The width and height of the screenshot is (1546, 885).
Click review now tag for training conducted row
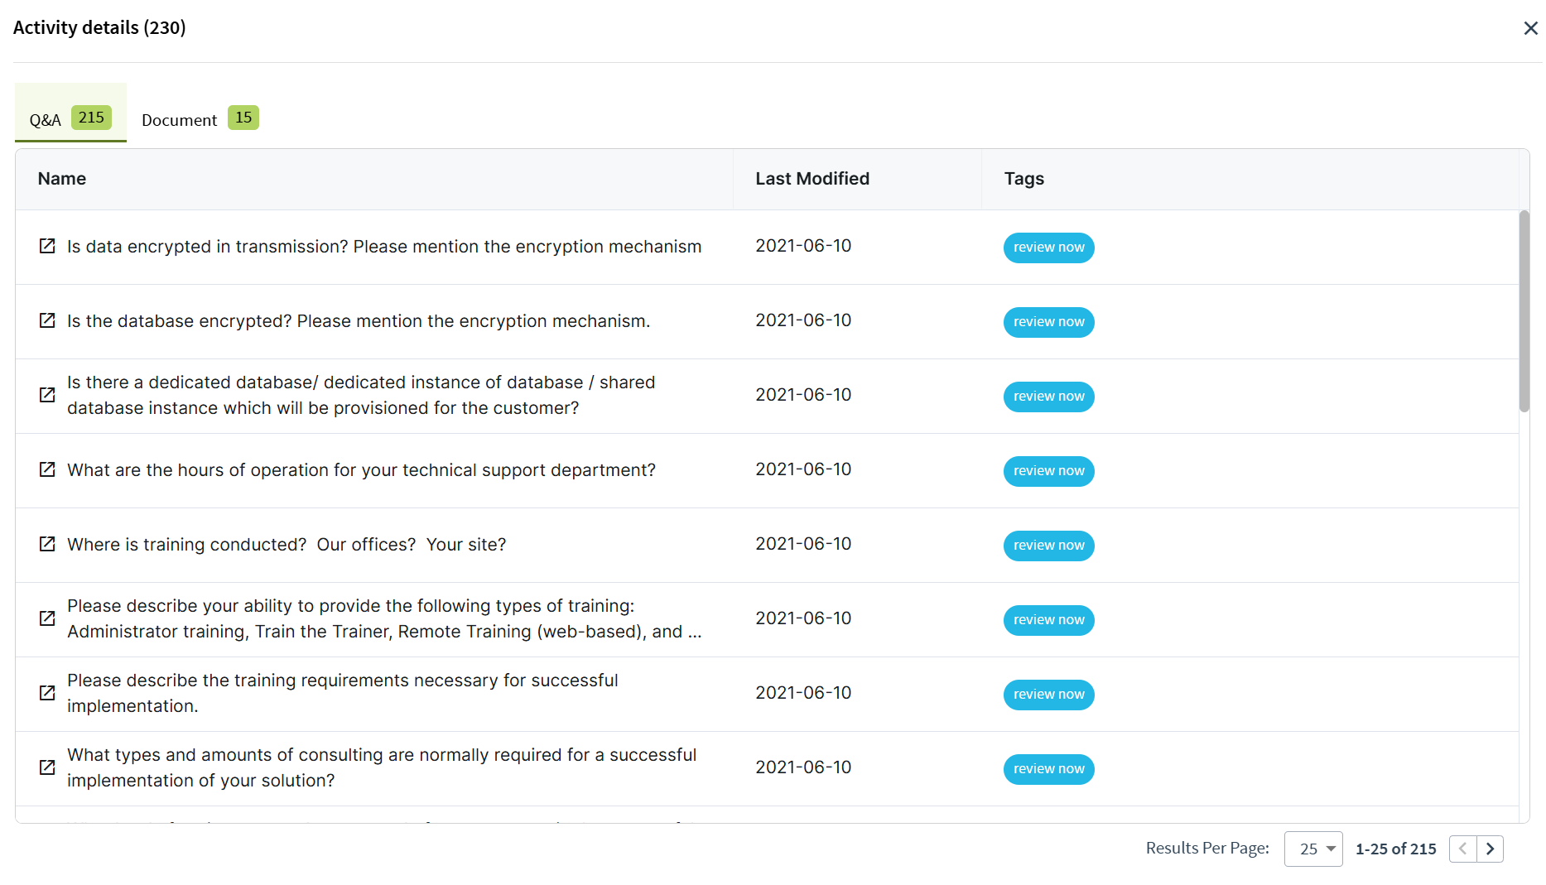[1048, 546]
